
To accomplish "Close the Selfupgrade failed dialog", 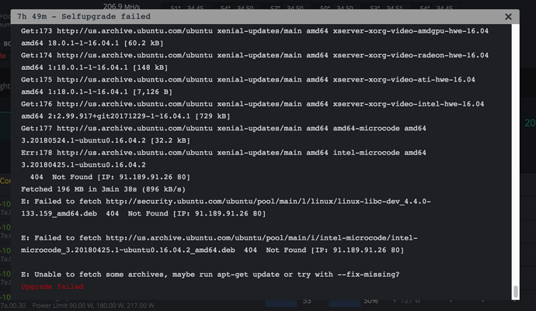I will (x=509, y=16).
